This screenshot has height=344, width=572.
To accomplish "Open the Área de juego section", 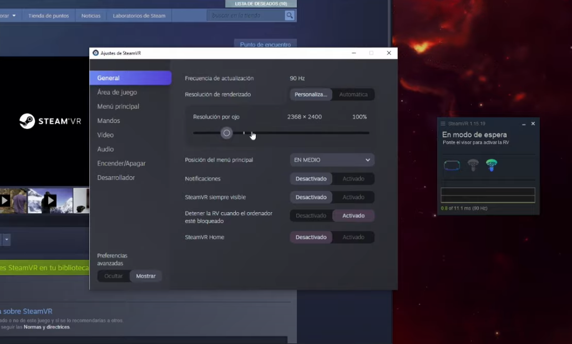I will pyautogui.click(x=117, y=92).
